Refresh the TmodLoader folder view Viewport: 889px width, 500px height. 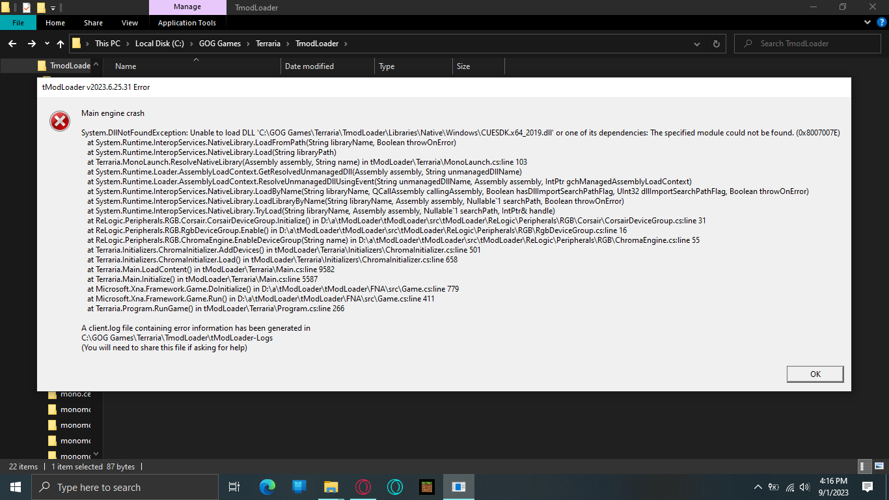point(716,44)
